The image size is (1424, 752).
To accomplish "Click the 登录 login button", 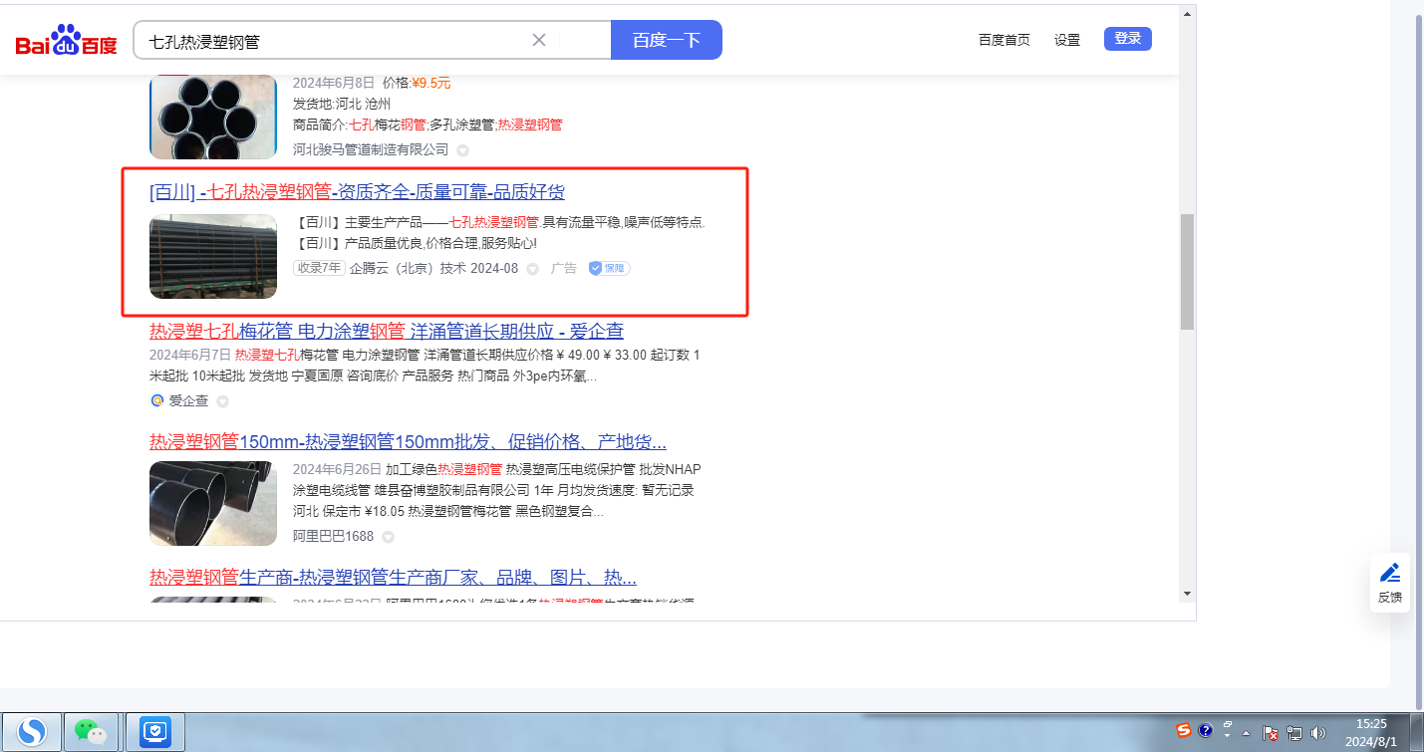I will click(1127, 39).
